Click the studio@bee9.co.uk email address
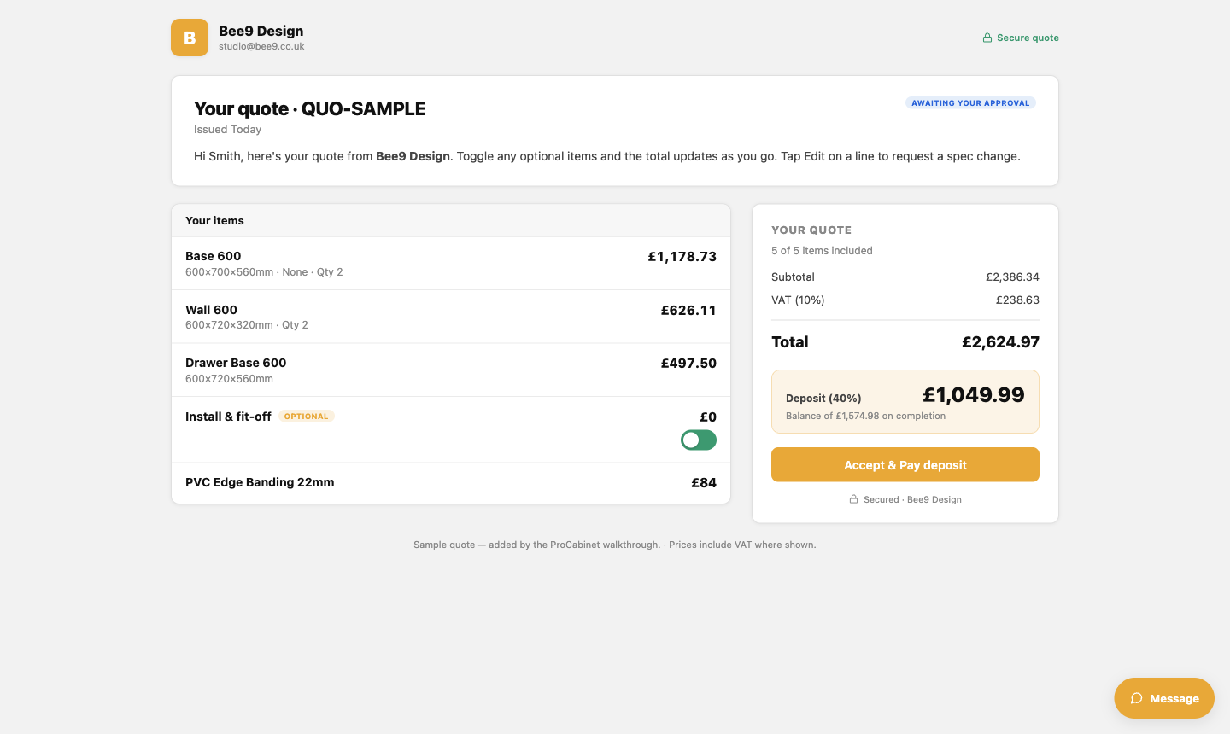1230x734 pixels. pyautogui.click(x=261, y=46)
